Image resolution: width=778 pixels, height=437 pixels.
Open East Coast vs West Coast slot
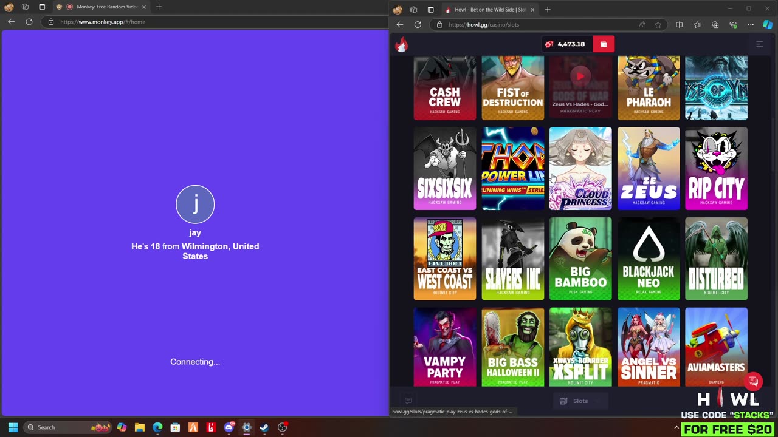(445, 259)
